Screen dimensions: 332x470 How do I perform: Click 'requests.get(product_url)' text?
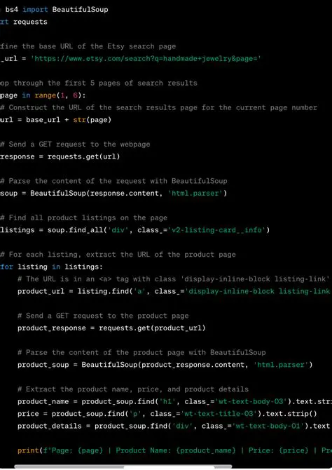click(x=152, y=328)
